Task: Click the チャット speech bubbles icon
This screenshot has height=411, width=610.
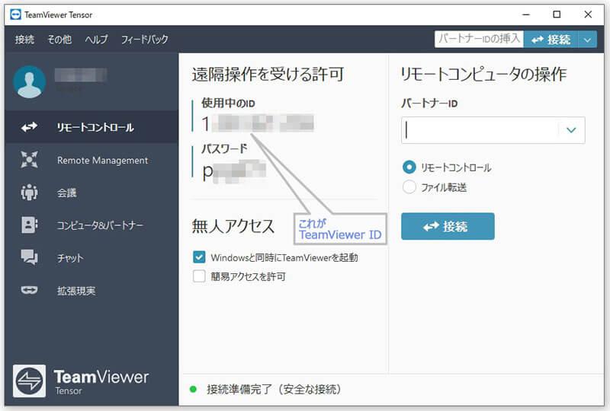Action: click(x=29, y=257)
